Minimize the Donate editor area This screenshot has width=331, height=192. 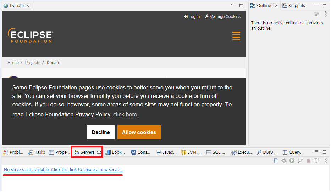[233, 4]
